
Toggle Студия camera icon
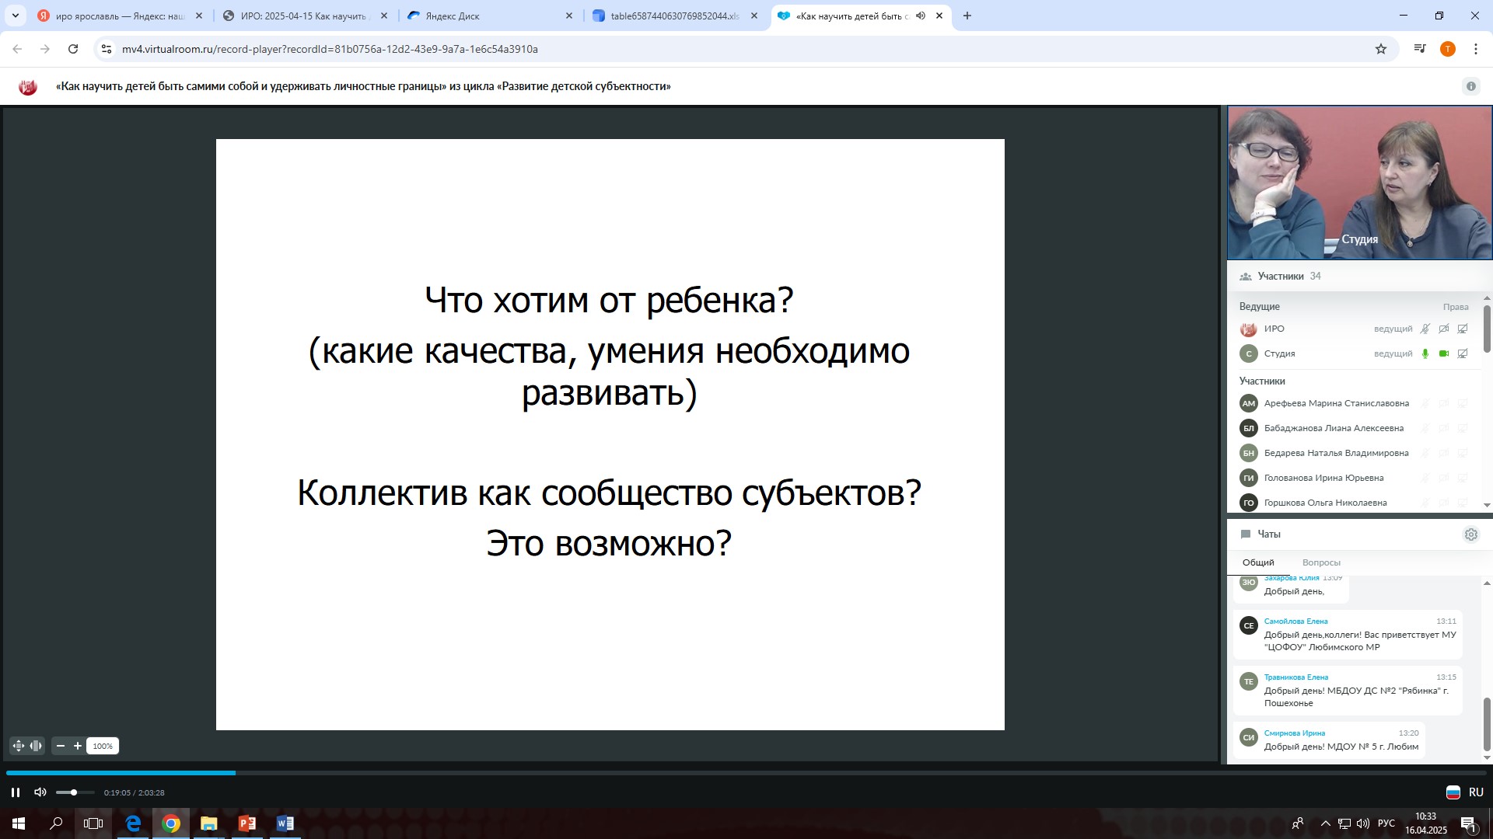click(x=1444, y=353)
